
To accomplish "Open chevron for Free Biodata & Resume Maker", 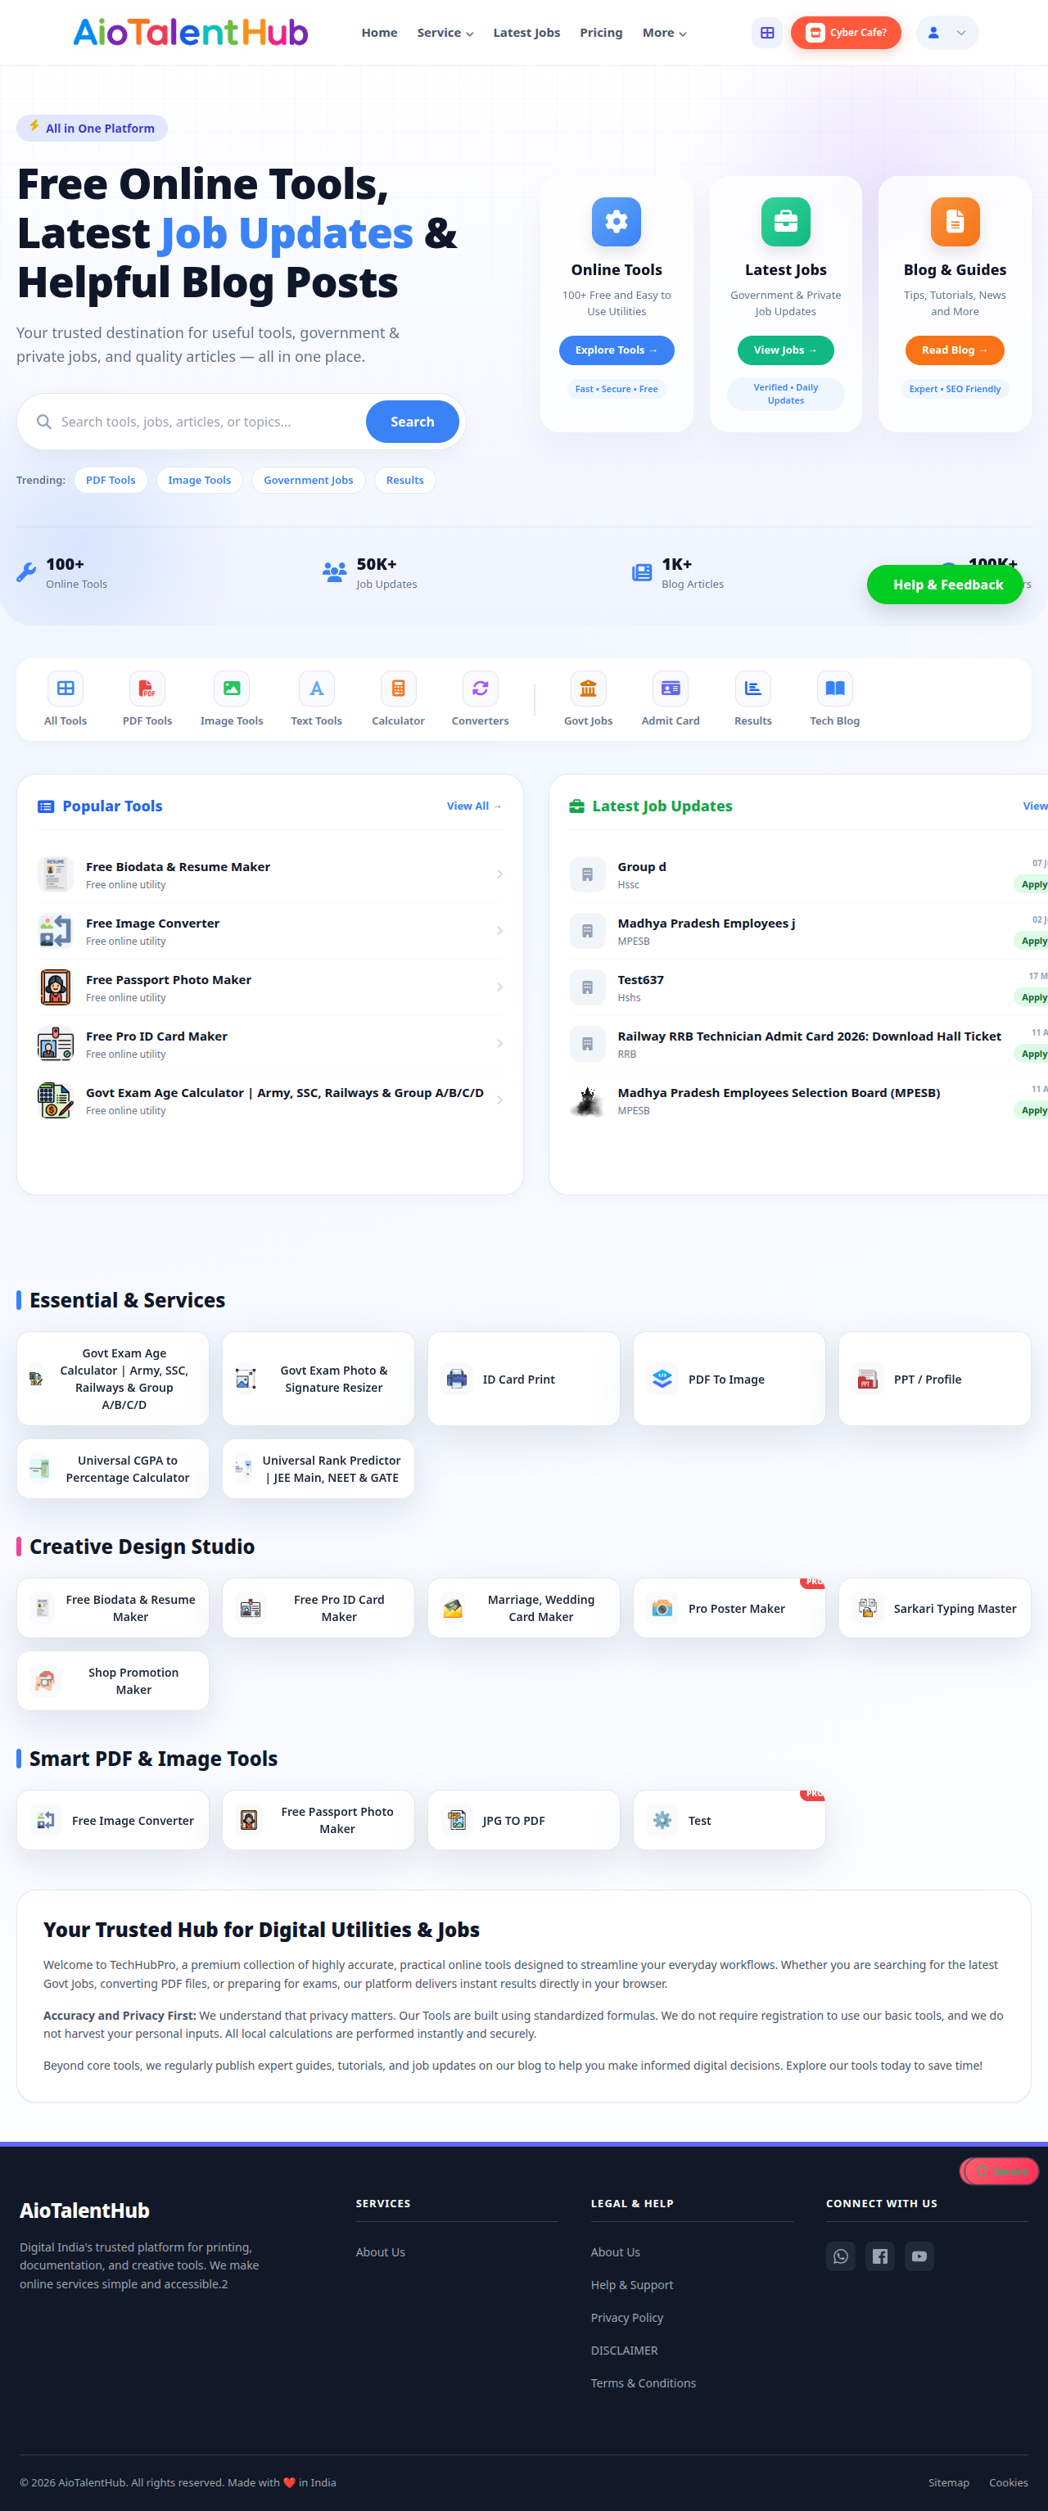I will click(499, 874).
